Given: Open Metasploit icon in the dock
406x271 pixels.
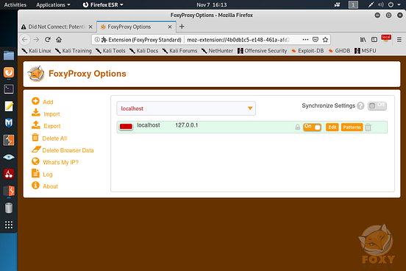Looking at the screenshot, I should click(x=9, y=123).
